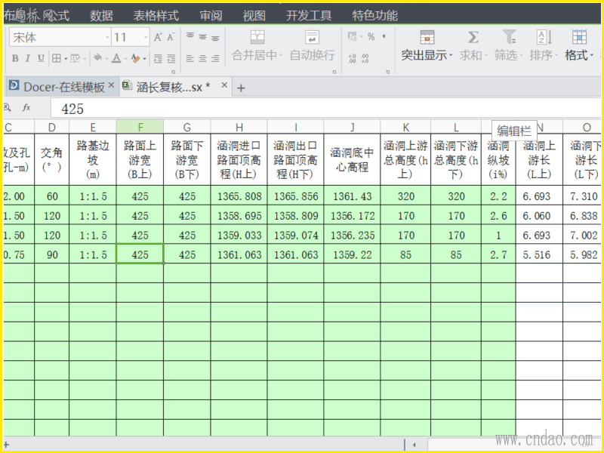This screenshot has width=604, height=453.
Task: Click the horizontal scrollbar left arrow
Action: point(414,445)
